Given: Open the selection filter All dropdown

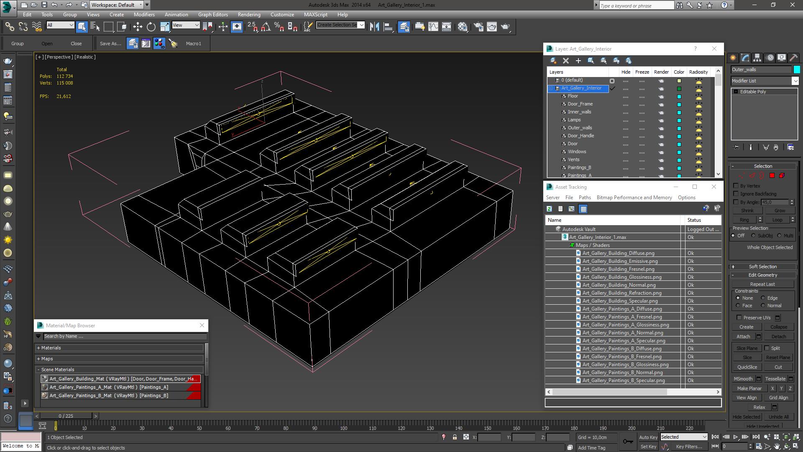Looking at the screenshot, I should pyautogui.click(x=60, y=25).
